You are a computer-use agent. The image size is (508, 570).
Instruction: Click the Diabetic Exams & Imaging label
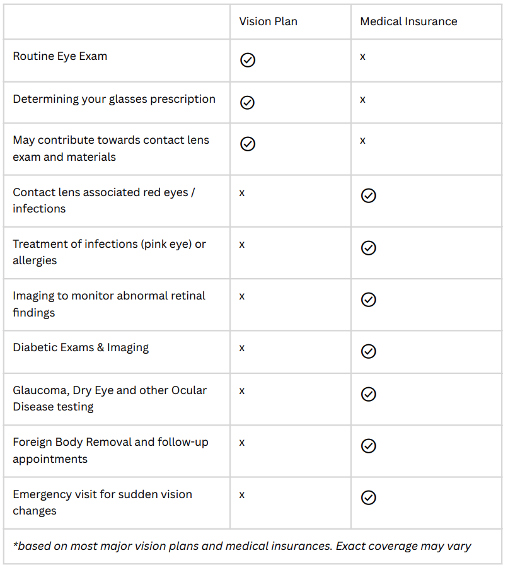point(81,347)
